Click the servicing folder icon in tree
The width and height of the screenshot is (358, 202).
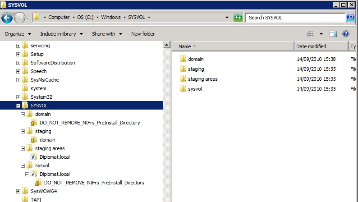tap(25, 46)
